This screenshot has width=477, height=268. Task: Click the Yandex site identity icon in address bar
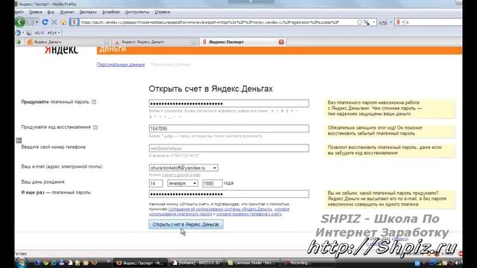(x=74, y=22)
